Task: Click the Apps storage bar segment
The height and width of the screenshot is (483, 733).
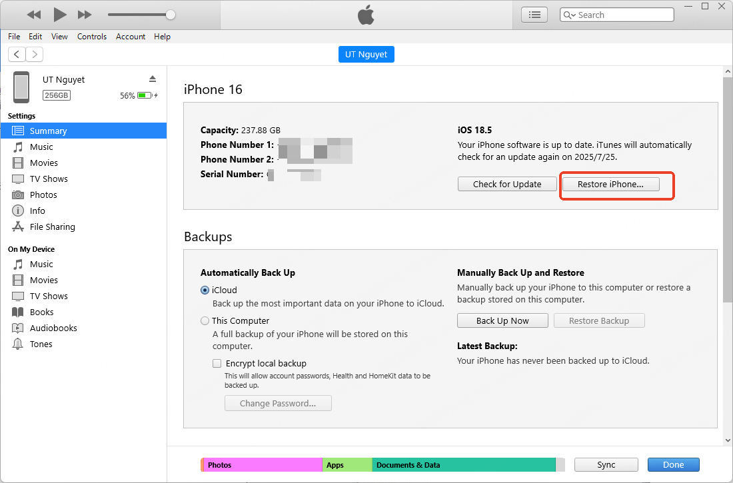Action: click(347, 465)
